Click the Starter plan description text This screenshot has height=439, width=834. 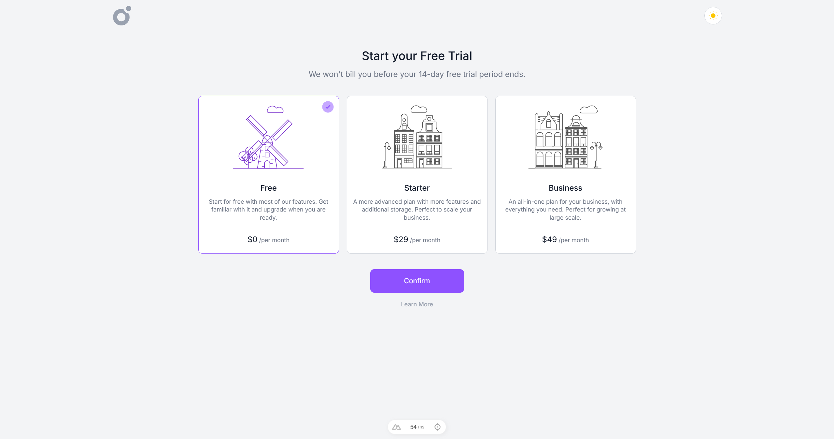tap(417, 210)
